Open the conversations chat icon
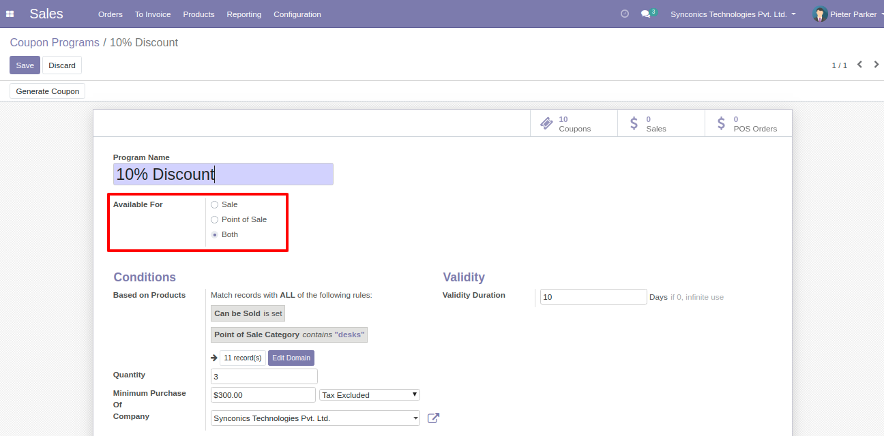Viewport: 884px width, 436px height. click(645, 14)
